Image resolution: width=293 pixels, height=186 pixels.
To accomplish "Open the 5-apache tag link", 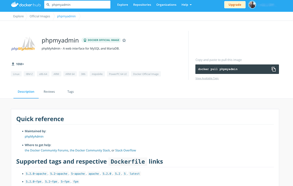I will tap(78, 174).
